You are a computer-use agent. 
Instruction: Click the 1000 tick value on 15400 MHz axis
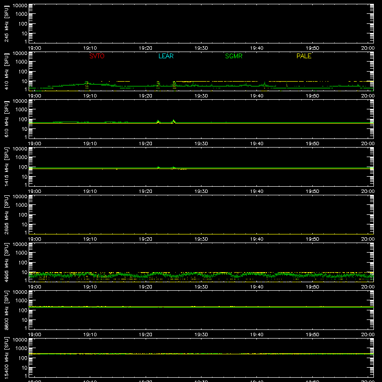pyautogui.click(x=21, y=349)
